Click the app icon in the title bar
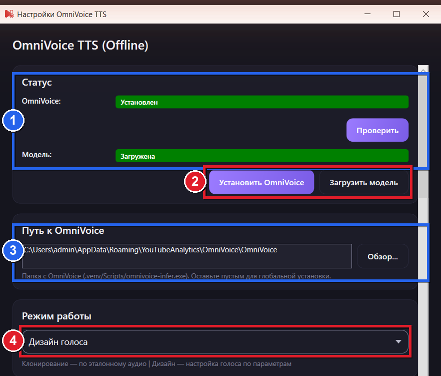This screenshot has height=376, width=441. (x=9, y=14)
